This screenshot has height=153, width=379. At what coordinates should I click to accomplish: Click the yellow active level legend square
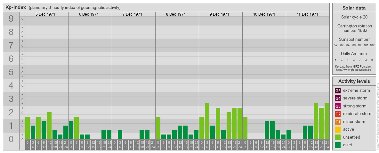pos(338,129)
